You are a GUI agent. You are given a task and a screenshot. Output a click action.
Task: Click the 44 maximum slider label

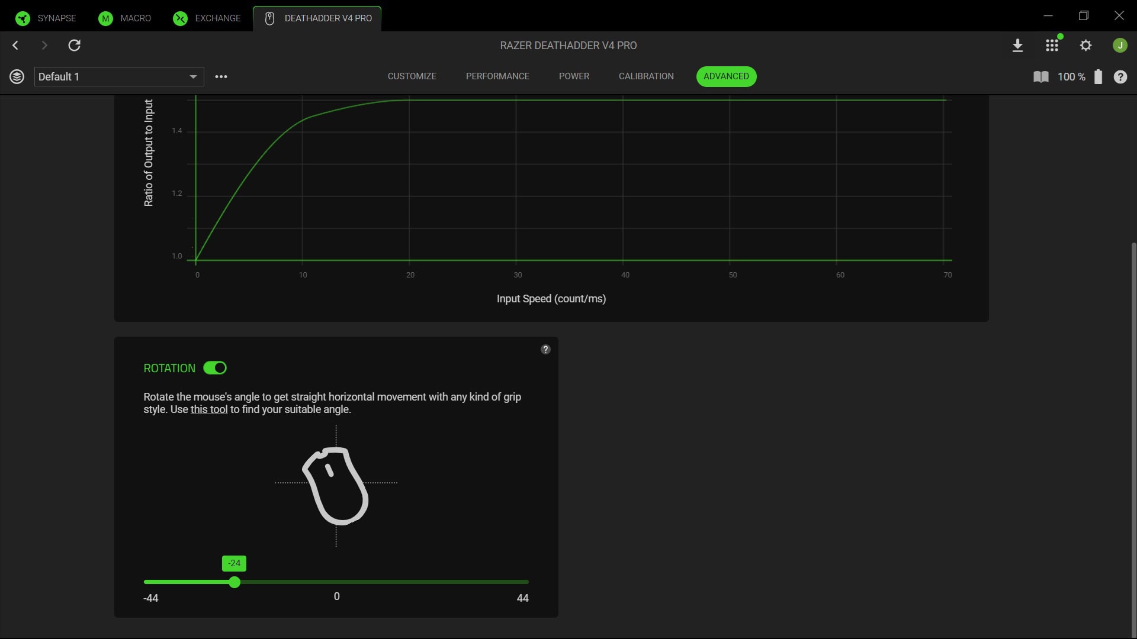(522, 598)
